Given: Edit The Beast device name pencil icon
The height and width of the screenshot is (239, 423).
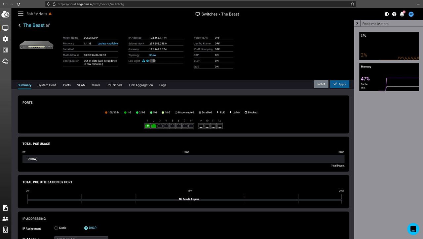Looking at the screenshot, I should (x=48, y=25).
